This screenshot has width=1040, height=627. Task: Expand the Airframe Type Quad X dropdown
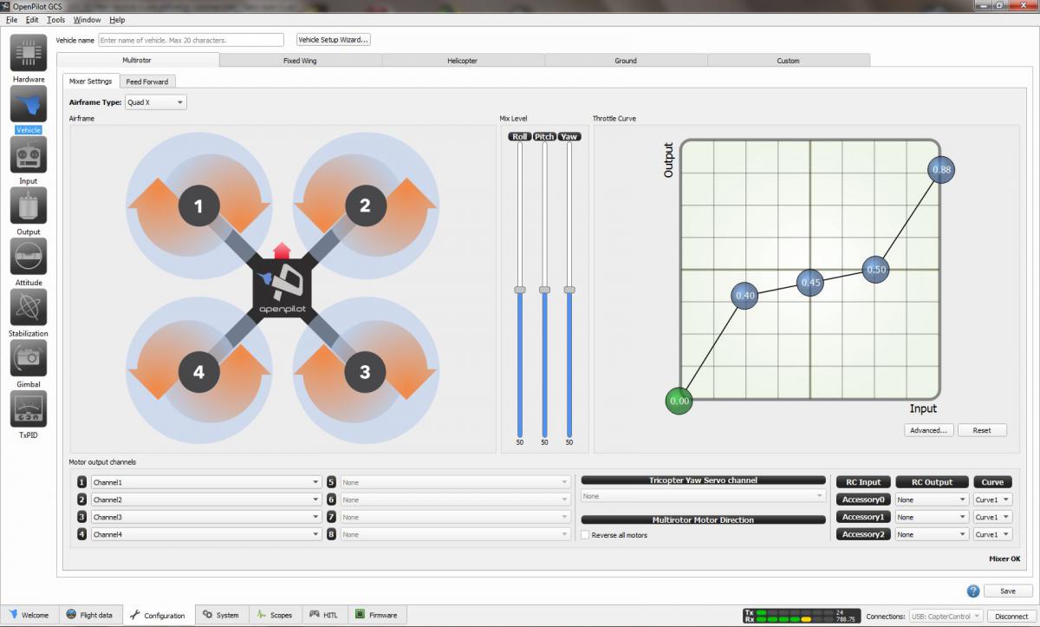[155, 102]
